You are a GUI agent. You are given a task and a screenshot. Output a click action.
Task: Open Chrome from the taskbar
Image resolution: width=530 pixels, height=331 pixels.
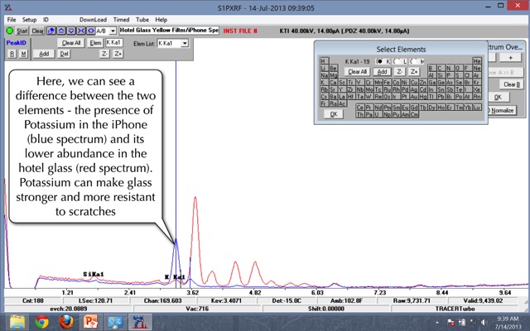[x=42, y=321]
